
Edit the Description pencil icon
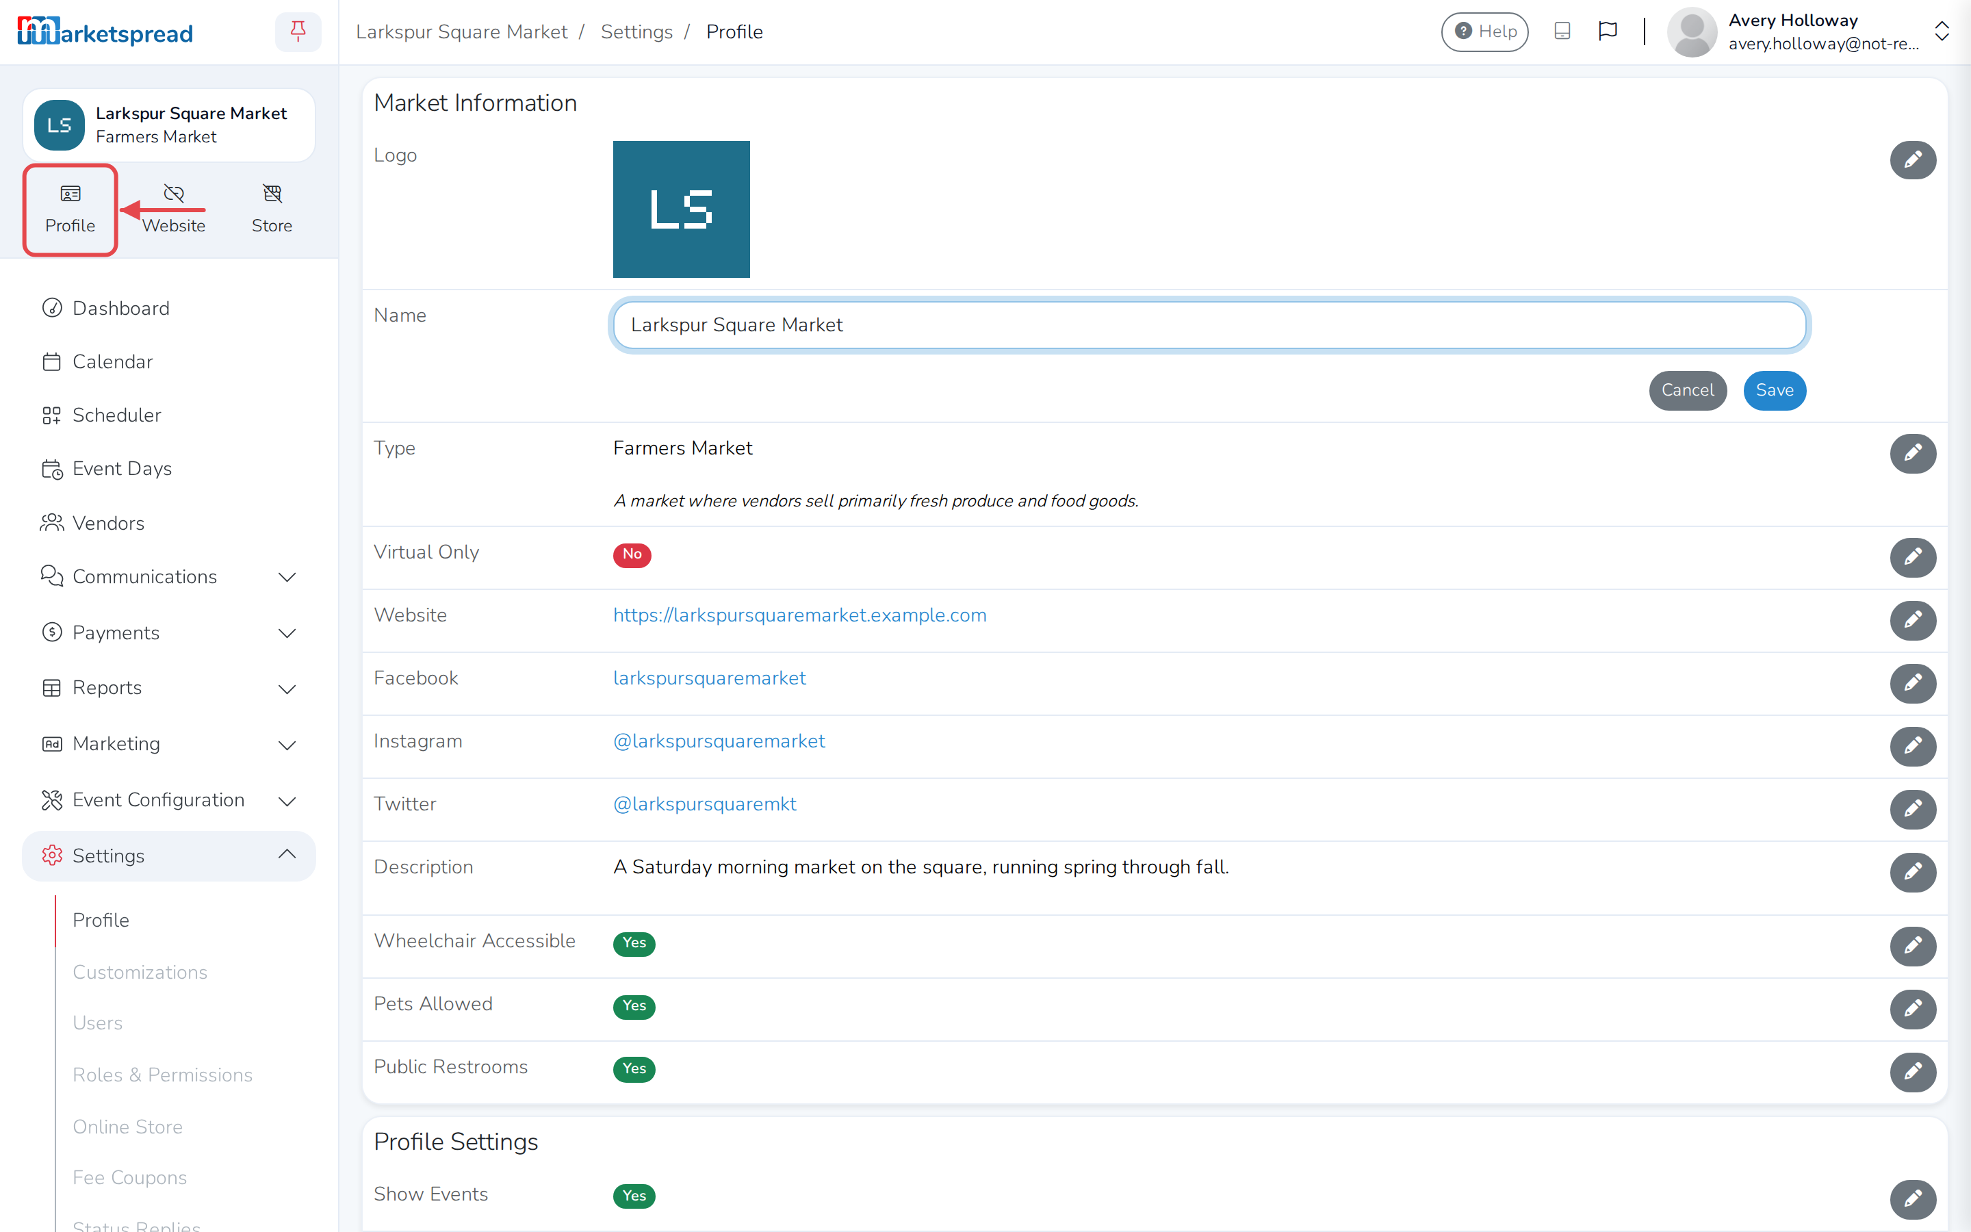(1912, 872)
